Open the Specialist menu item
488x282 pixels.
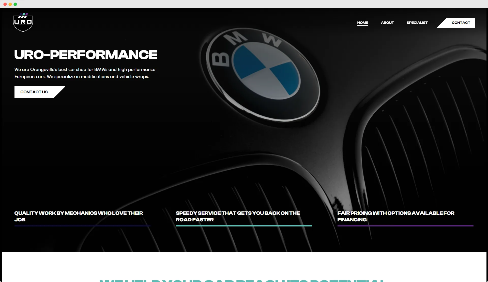[x=417, y=23]
